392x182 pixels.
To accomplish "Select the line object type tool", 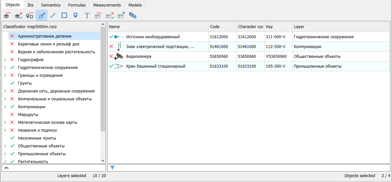I will (53, 15).
